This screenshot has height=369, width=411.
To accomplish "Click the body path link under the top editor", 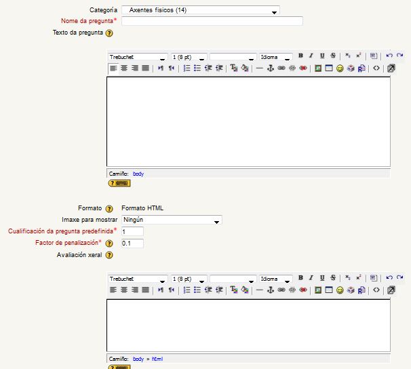I will point(138,174).
